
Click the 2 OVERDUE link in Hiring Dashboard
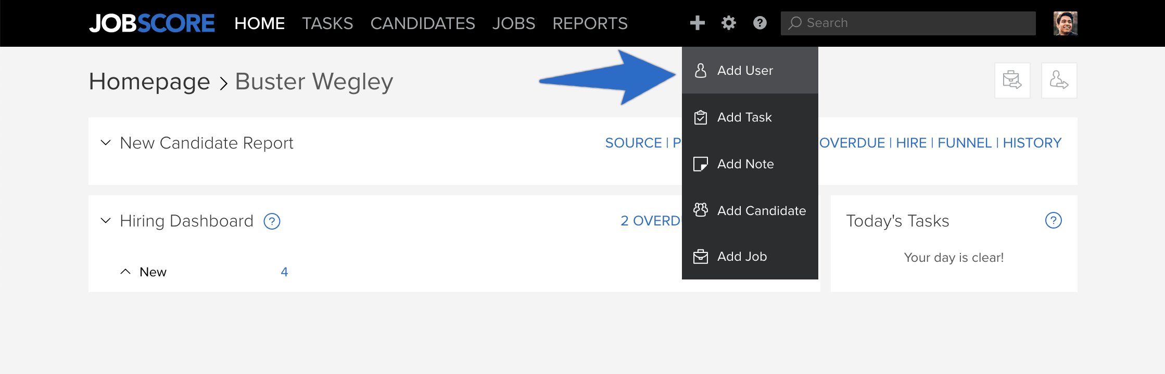(x=651, y=221)
